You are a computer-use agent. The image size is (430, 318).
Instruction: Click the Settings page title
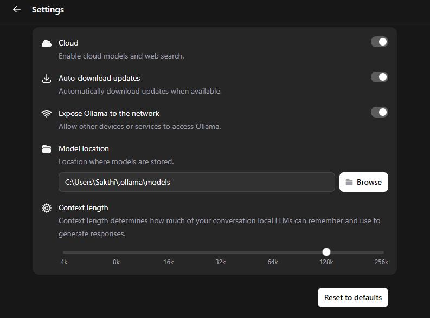(x=48, y=10)
